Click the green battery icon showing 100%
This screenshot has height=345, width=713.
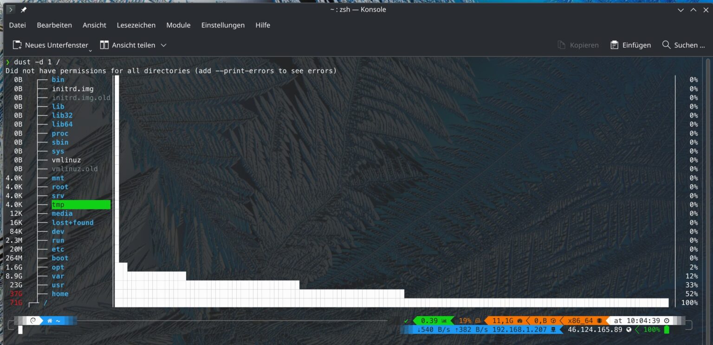pos(667,330)
